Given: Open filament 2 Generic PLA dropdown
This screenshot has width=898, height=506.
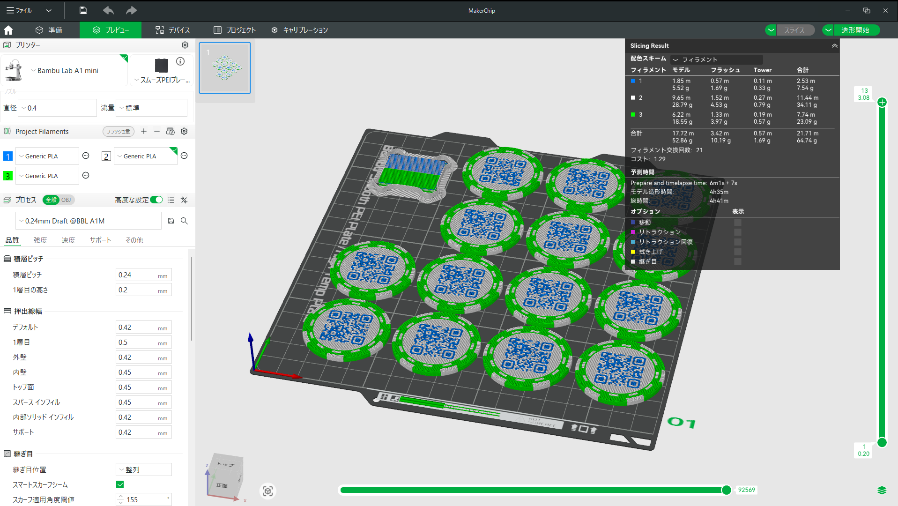Looking at the screenshot, I should pyautogui.click(x=146, y=156).
